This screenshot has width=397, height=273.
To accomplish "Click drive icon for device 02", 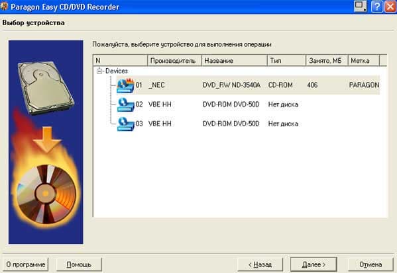I will [x=125, y=104].
